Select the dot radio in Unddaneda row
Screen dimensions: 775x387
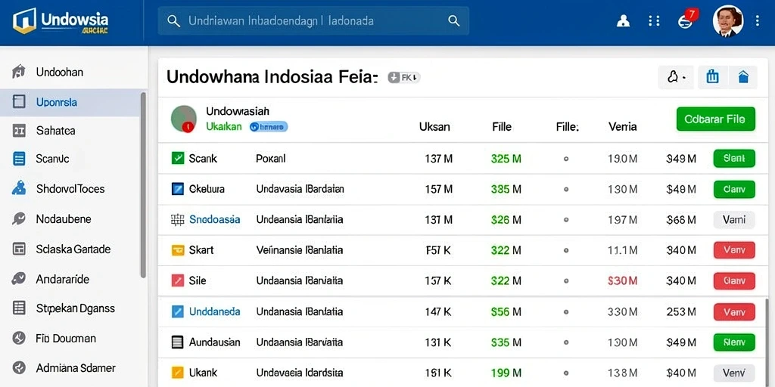[x=566, y=312]
